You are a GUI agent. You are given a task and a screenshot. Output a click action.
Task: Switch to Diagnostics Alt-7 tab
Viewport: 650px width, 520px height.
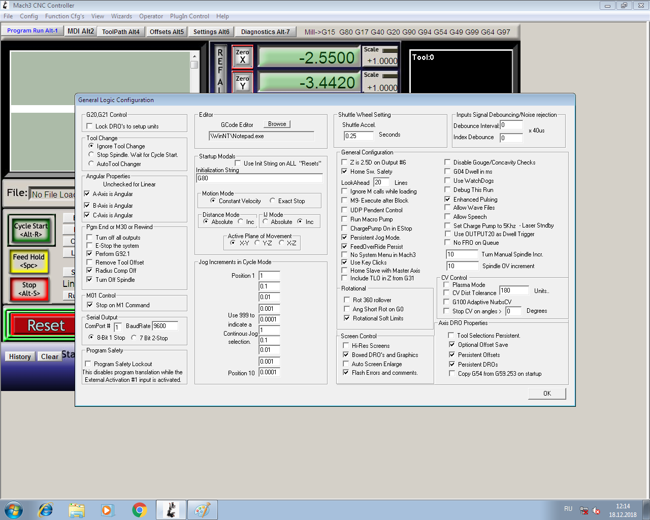pyautogui.click(x=265, y=31)
